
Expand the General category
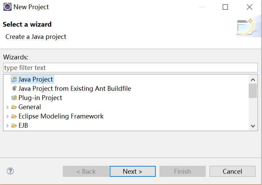tap(8, 107)
